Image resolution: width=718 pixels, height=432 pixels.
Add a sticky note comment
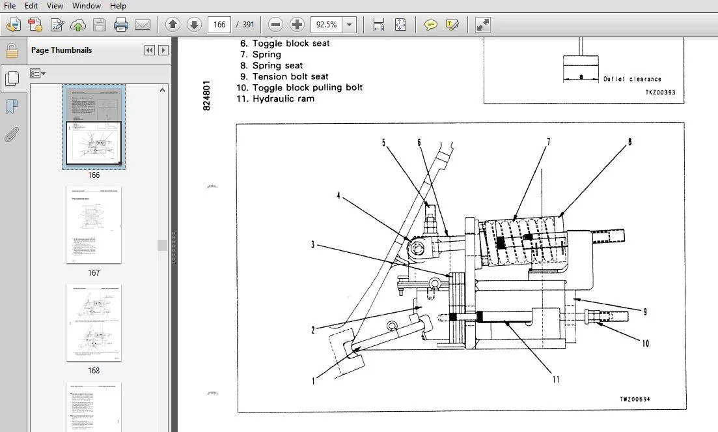point(430,24)
